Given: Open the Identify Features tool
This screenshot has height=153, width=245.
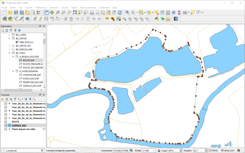Looking at the screenshot, I should click(x=127, y=12).
